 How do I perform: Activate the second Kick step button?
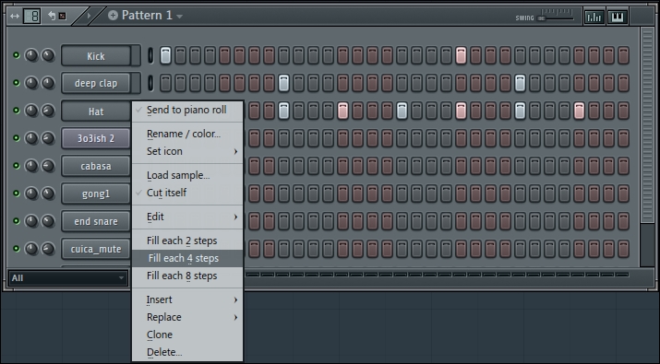click(x=180, y=55)
